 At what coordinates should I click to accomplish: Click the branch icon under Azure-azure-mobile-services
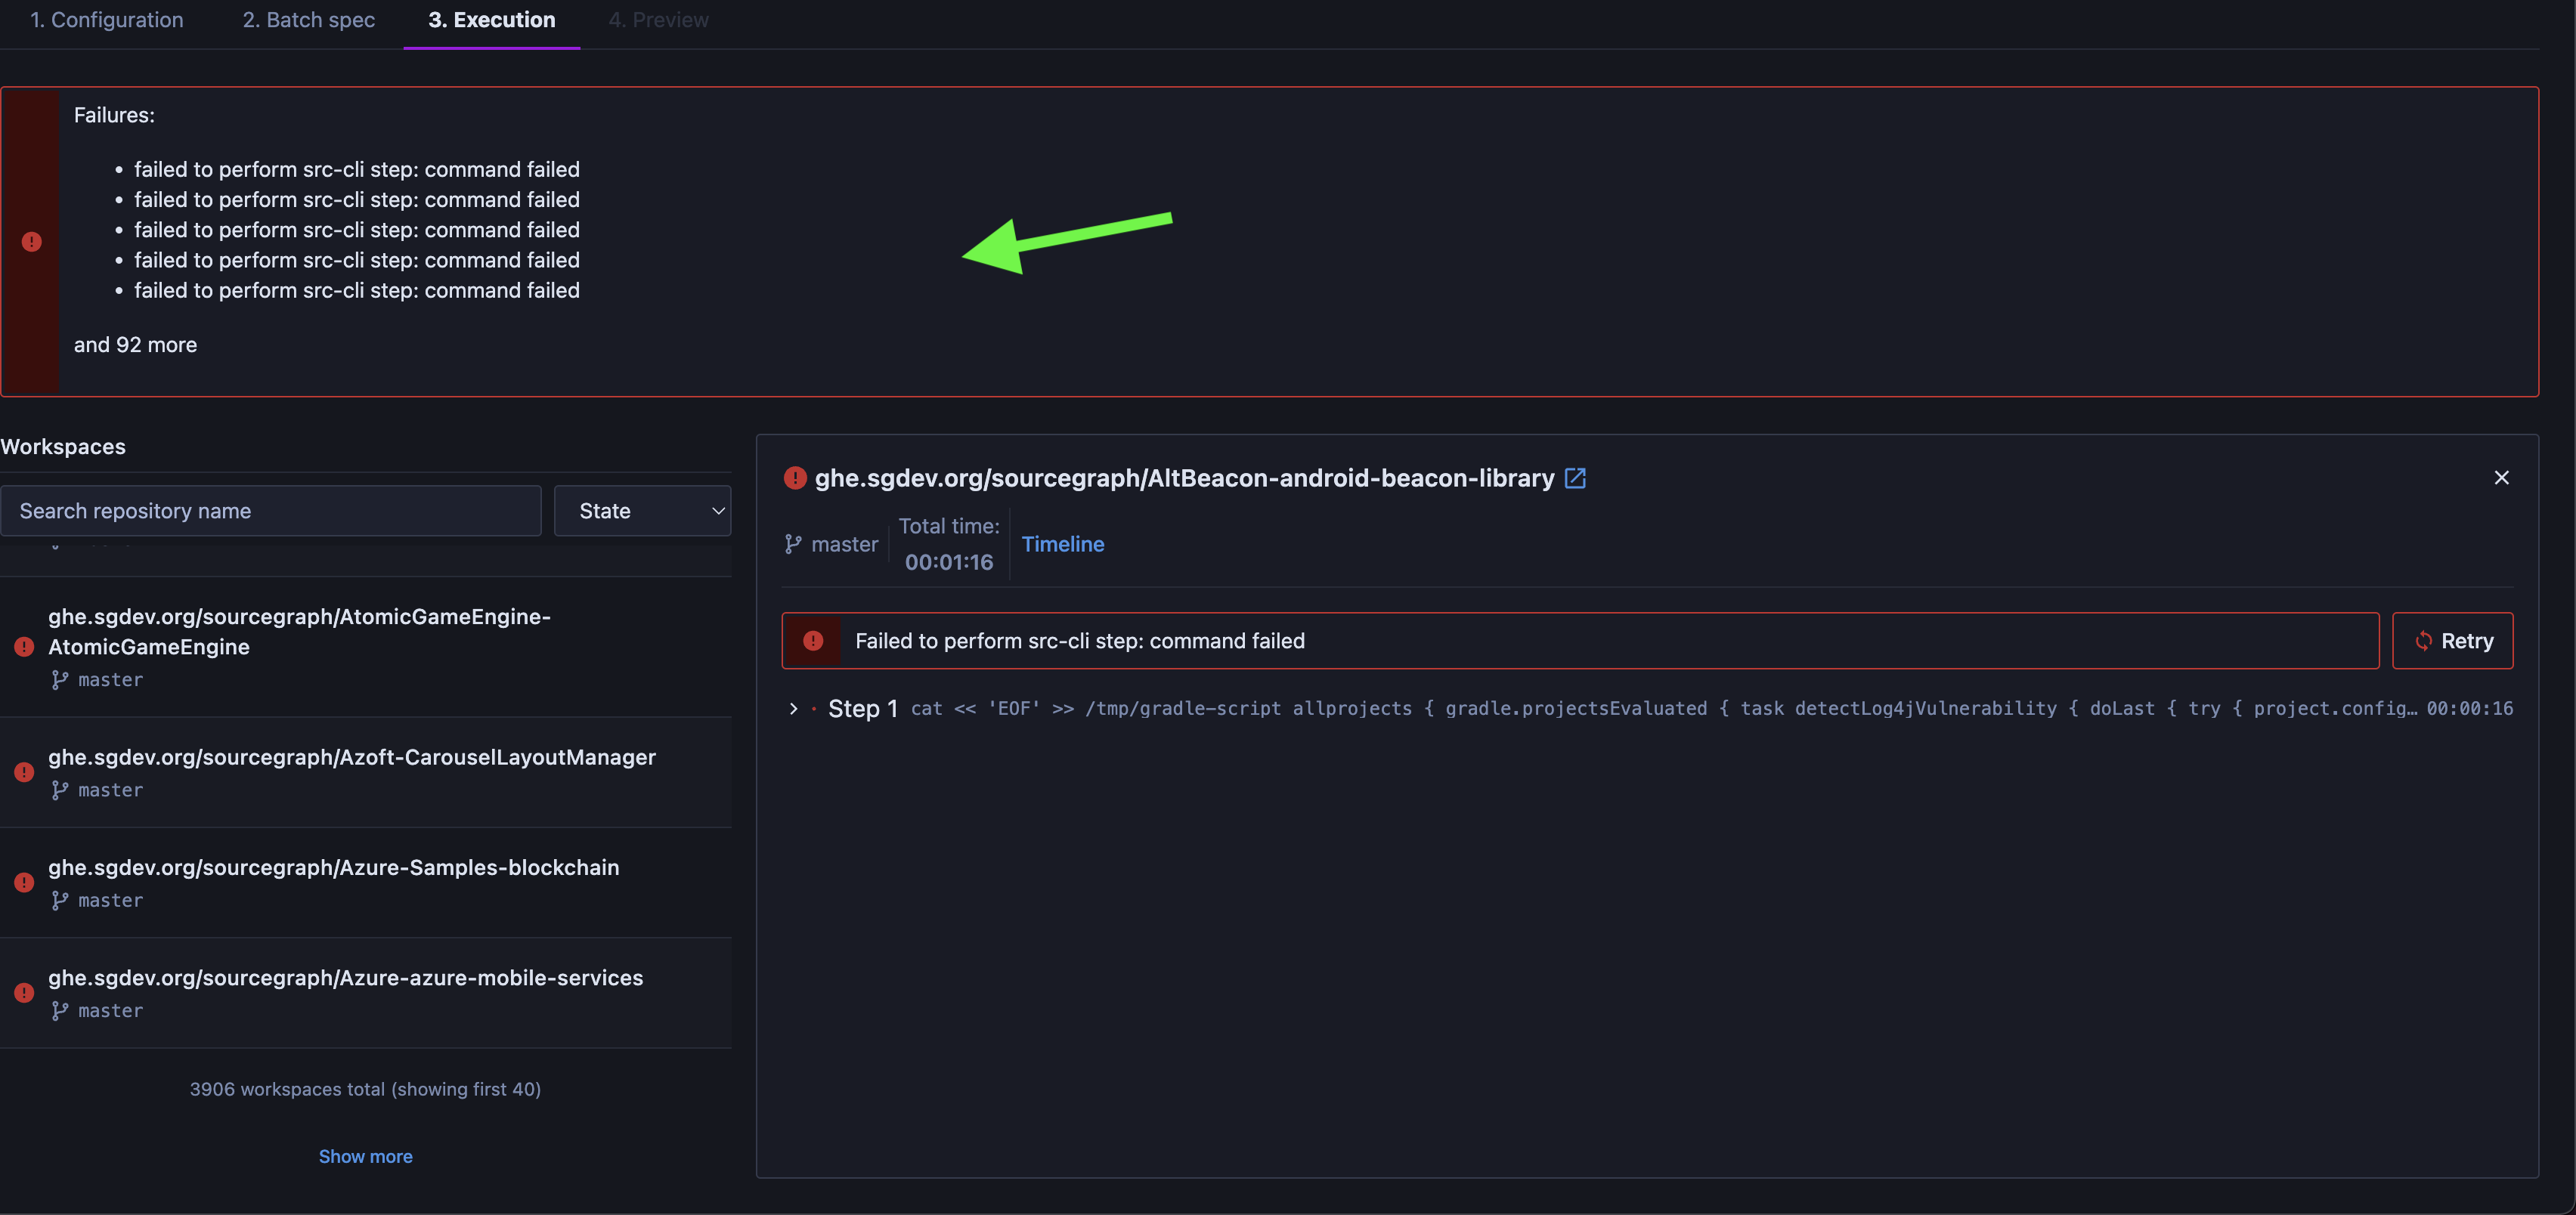(x=60, y=1011)
